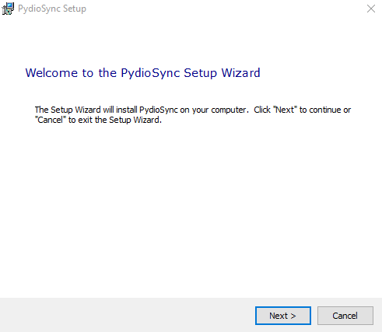382x332 pixels.
Task: Click the Welcome to PydioSync Setup Wizard heading
Action: [x=142, y=73]
